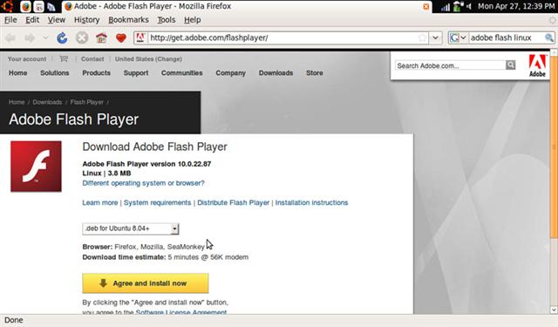This screenshot has height=327, width=558.
Task: Open the Tools menu
Action: click(167, 20)
